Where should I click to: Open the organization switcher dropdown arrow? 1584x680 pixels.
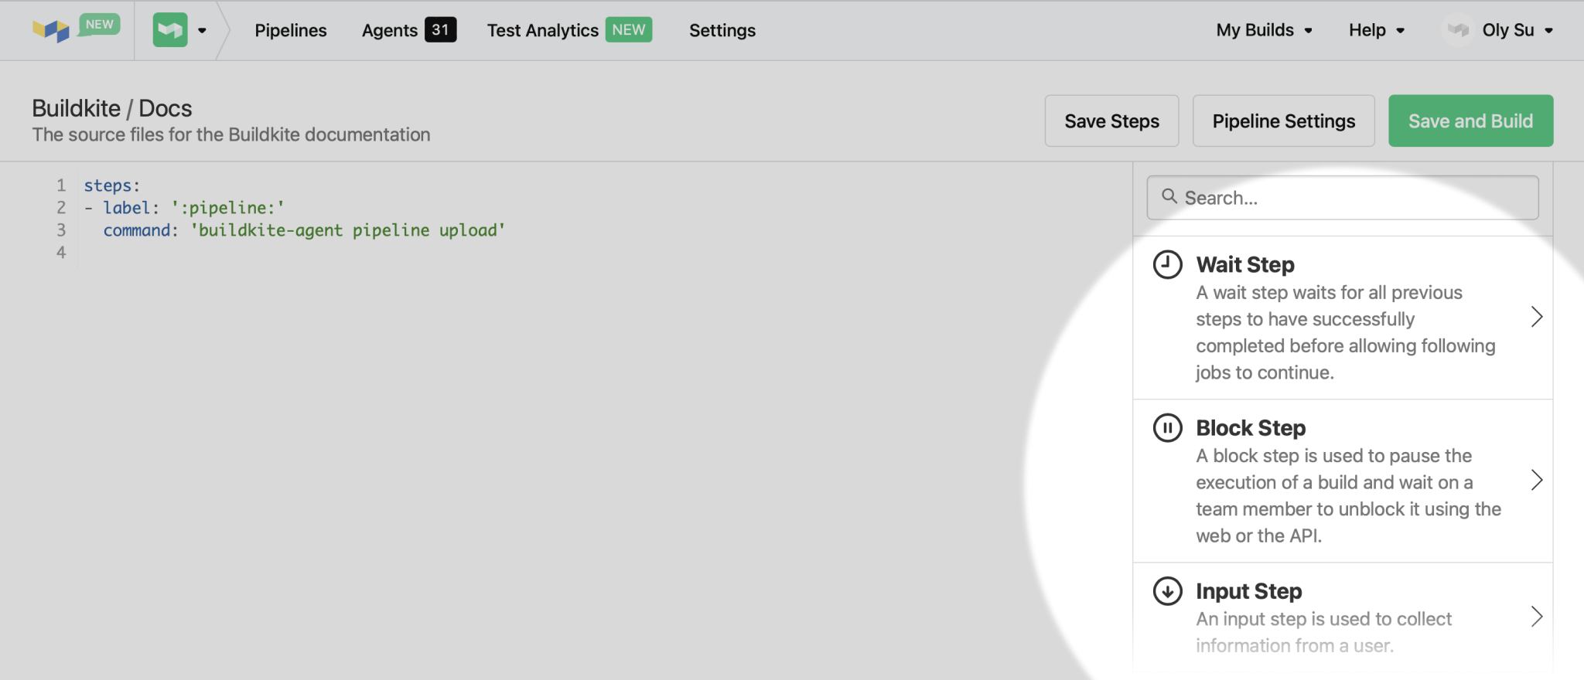point(202,31)
